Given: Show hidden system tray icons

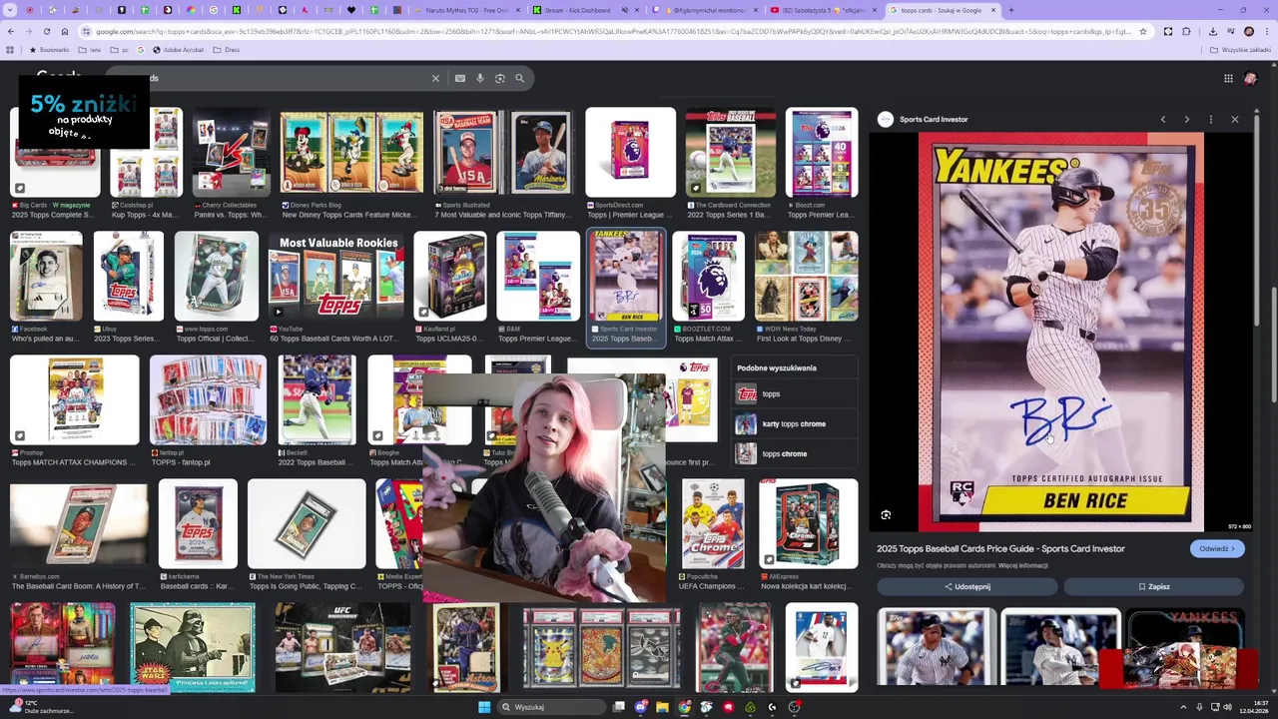Looking at the screenshot, I should [1183, 707].
